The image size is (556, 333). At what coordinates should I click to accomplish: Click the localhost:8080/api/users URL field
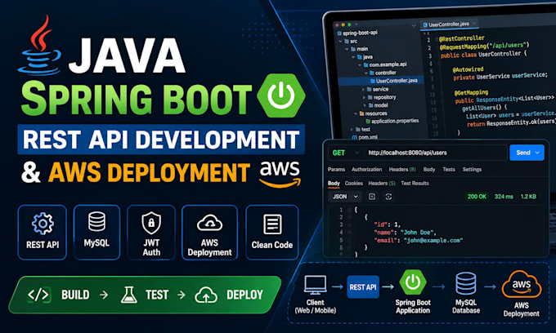[435, 153]
